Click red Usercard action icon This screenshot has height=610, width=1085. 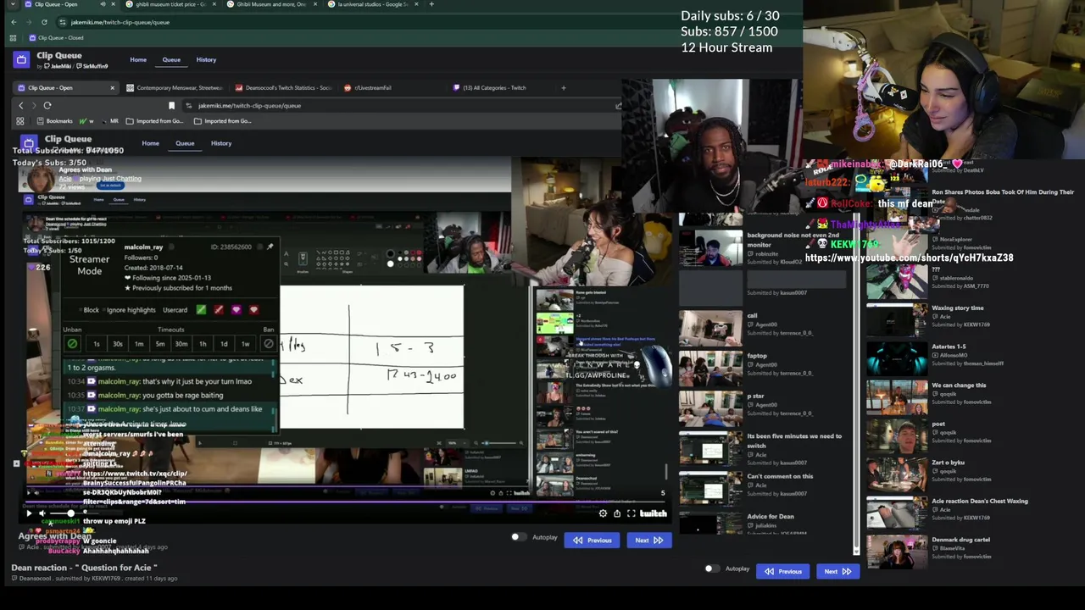pos(219,310)
